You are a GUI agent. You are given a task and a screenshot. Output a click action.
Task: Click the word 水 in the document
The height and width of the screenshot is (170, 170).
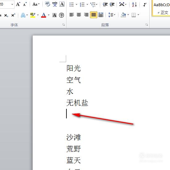(70, 91)
